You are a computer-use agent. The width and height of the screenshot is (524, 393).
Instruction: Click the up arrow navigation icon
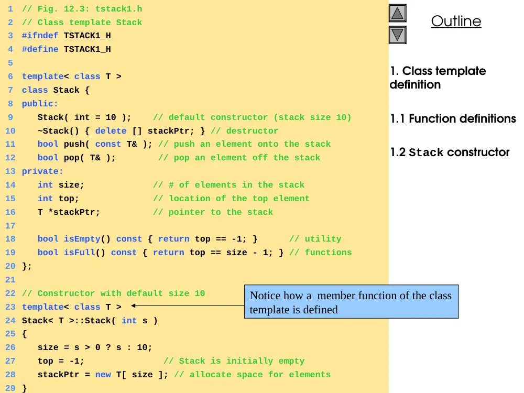pyautogui.click(x=397, y=14)
